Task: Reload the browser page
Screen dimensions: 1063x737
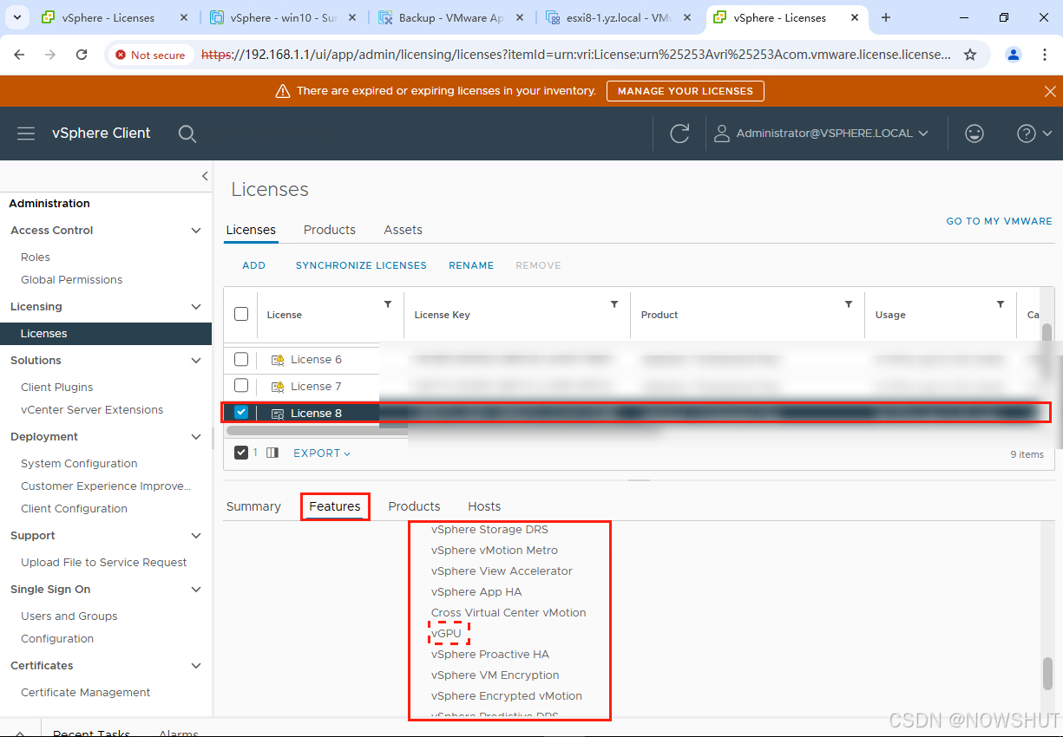Action: click(82, 55)
